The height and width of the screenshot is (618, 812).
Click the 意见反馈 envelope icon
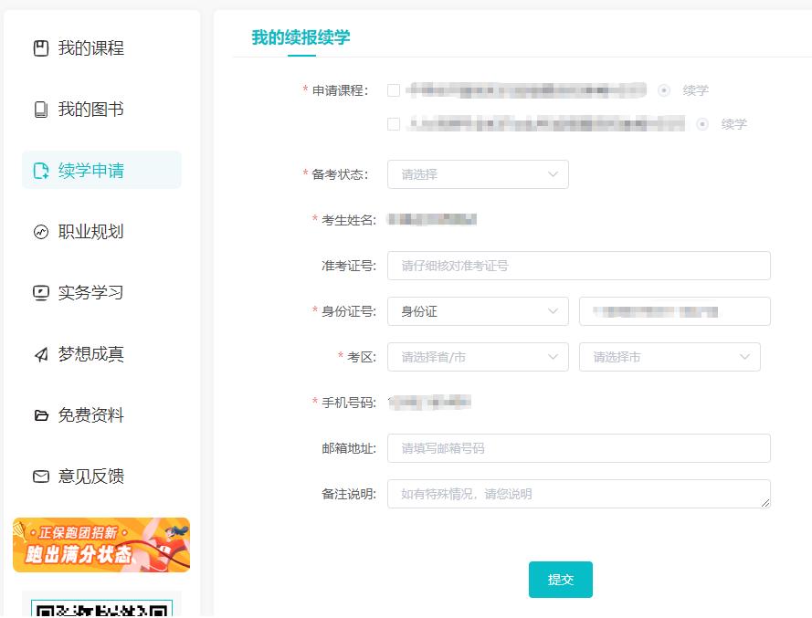point(40,477)
